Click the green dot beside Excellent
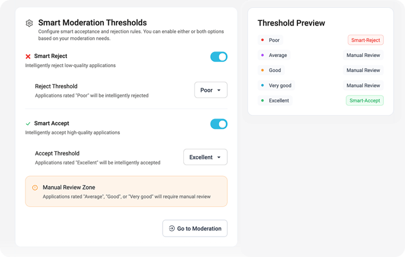 coord(262,100)
